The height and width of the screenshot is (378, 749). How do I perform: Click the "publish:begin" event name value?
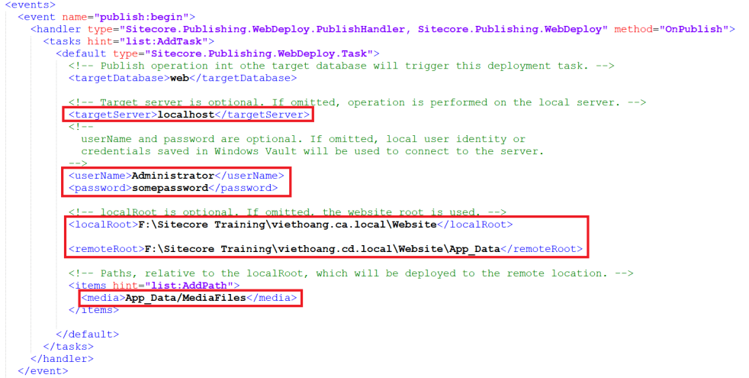(156, 16)
